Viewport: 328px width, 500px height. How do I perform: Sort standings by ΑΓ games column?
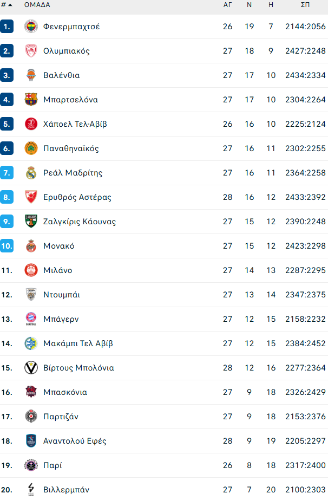coord(228,5)
